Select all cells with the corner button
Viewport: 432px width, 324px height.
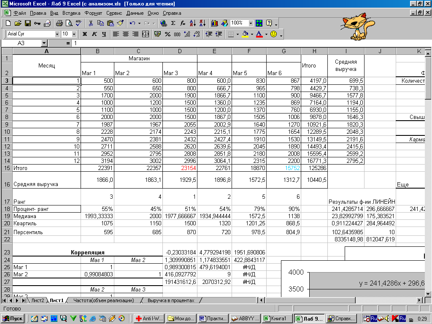coord(7,51)
